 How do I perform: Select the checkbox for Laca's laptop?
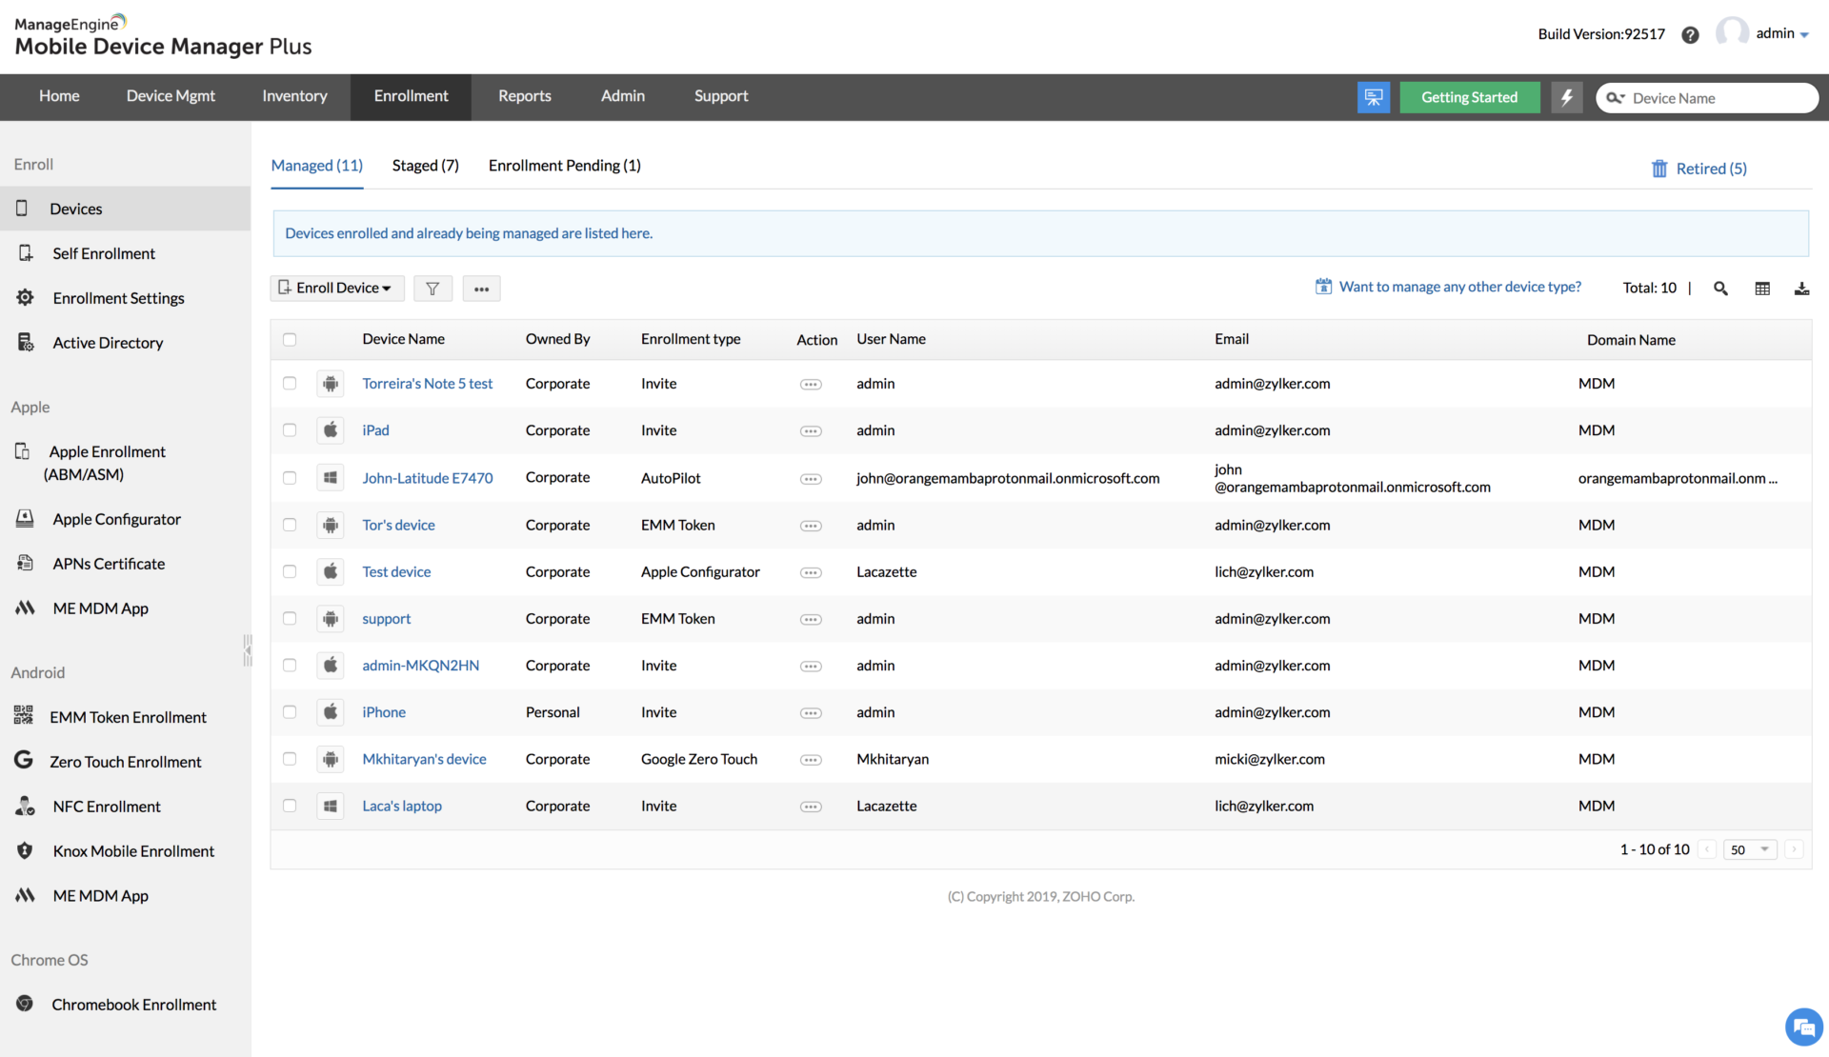290,806
